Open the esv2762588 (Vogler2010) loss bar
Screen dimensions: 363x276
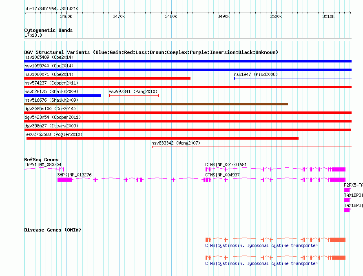(162, 138)
